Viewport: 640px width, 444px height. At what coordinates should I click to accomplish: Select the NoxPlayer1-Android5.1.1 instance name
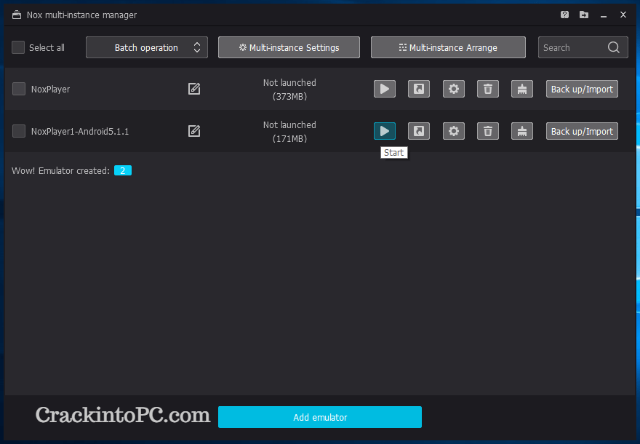[x=80, y=131]
